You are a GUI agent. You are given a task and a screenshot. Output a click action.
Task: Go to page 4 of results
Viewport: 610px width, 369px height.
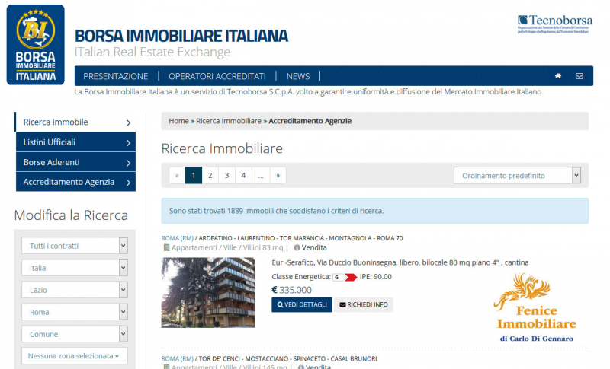point(243,176)
